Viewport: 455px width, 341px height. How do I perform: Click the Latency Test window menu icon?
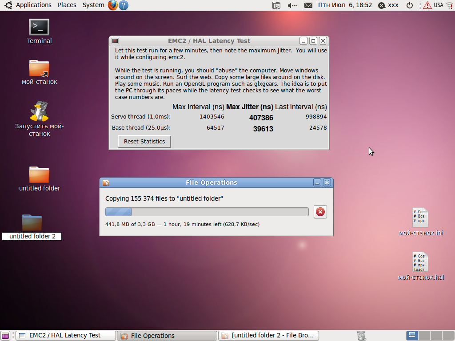(115, 41)
